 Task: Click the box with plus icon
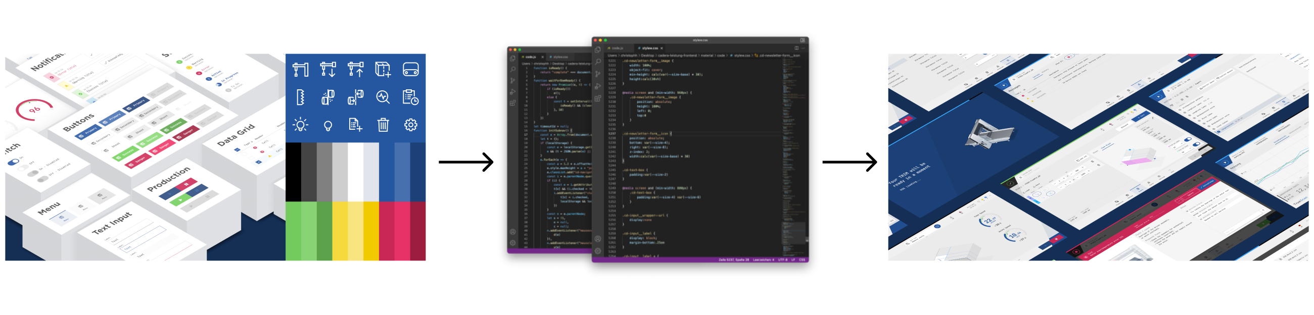tap(383, 69)
